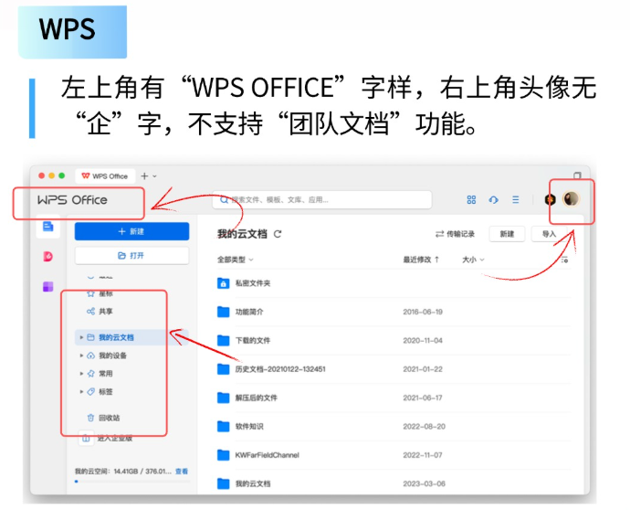
Task: Click the hexagon membership badge icon
Action: point(550,199)
